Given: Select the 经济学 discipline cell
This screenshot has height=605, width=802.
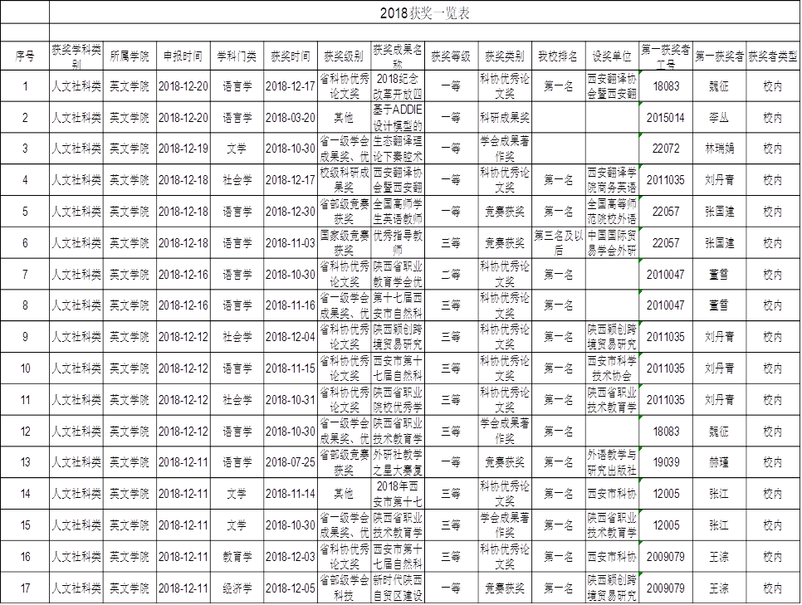Looking at the screenshot, I should tap(237, 588).
